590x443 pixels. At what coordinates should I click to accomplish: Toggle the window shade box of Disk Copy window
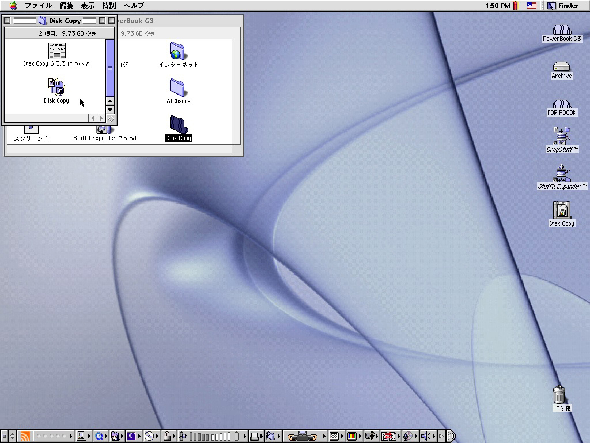(111, 20)
